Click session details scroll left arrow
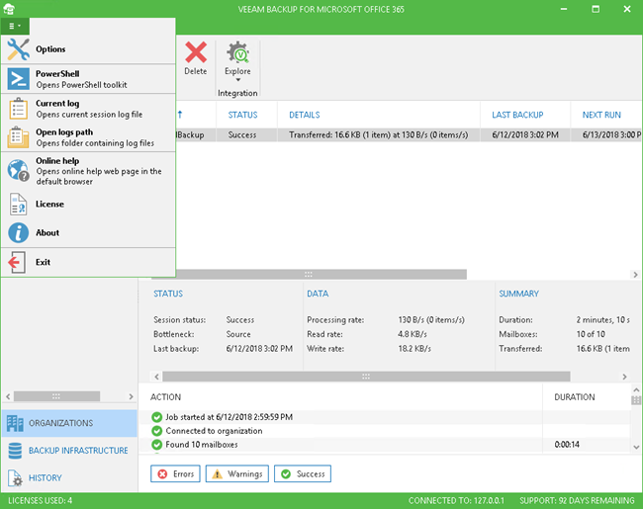The image size is (643, 509). (x=156, y=377)
